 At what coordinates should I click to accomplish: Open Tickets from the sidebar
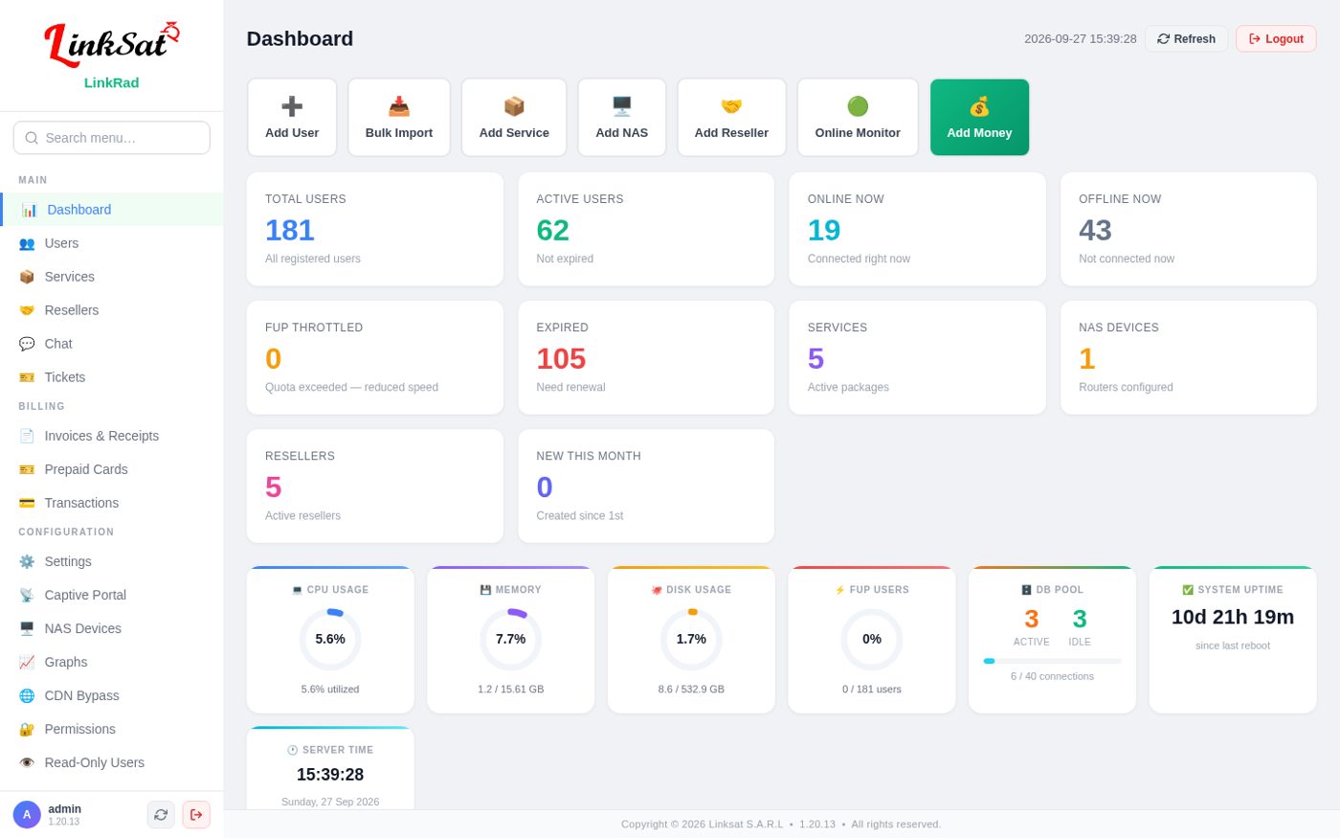[x=112, y=377]
